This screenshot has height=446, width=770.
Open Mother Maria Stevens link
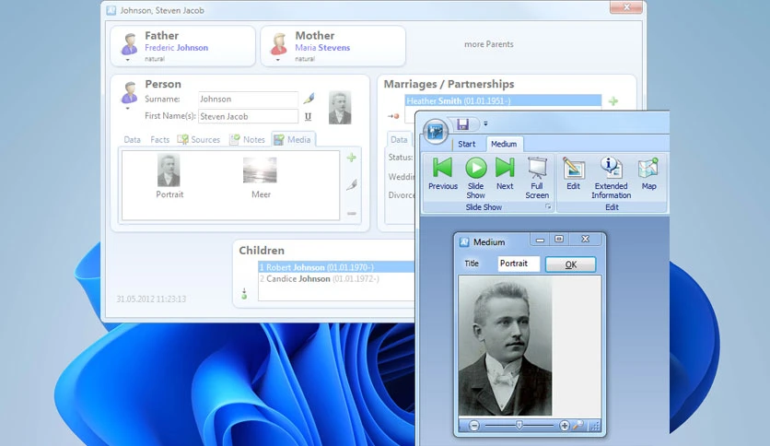point(322,48)
